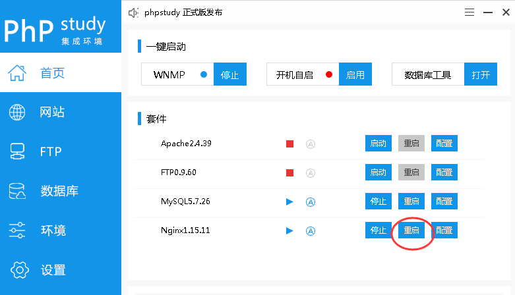
Task: Open 配置 for Nginx1.15.11
Action: (x=444, y=230)
